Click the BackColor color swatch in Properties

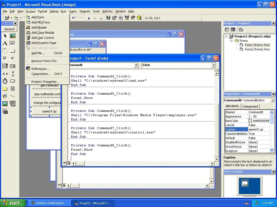(250, 121)
